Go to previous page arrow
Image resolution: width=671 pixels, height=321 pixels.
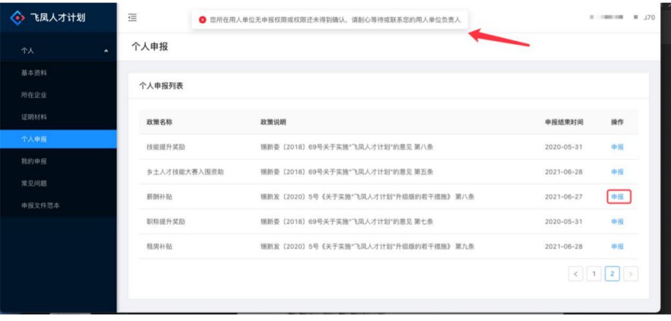575,274
